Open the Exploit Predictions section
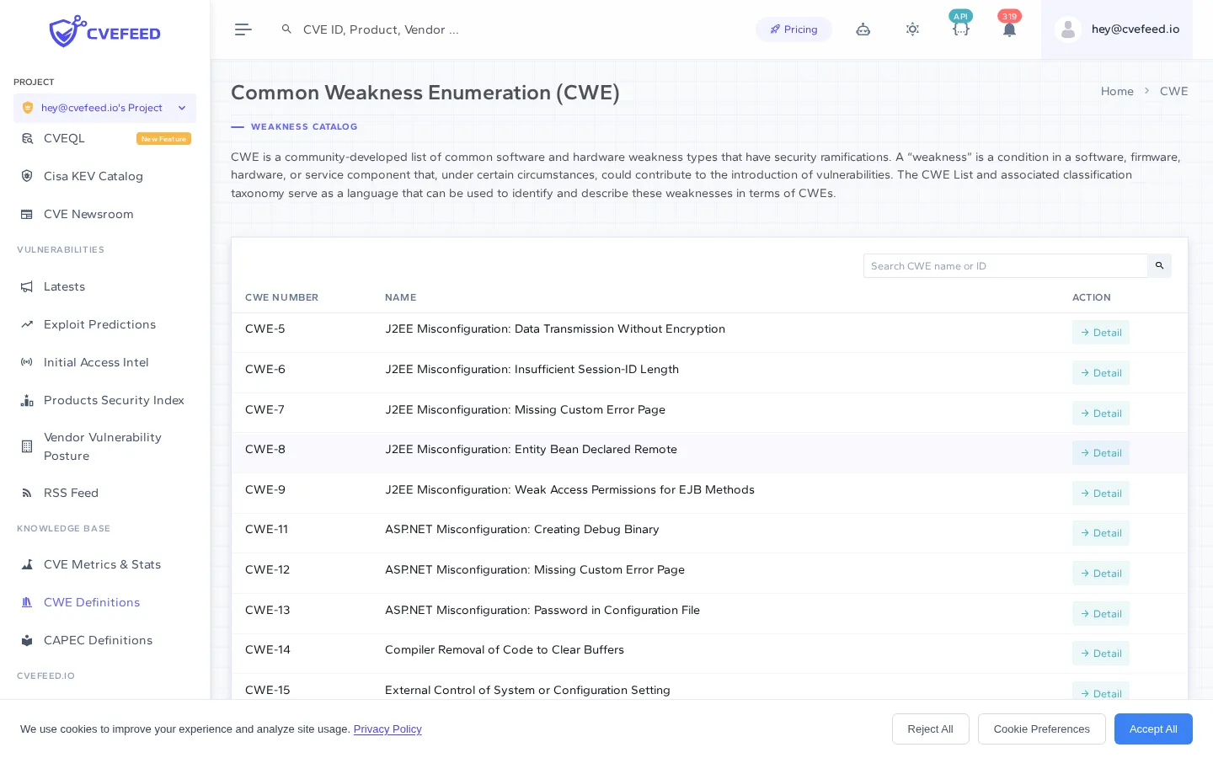This screenshot has width=1213, height=758. tap(99, 324)
